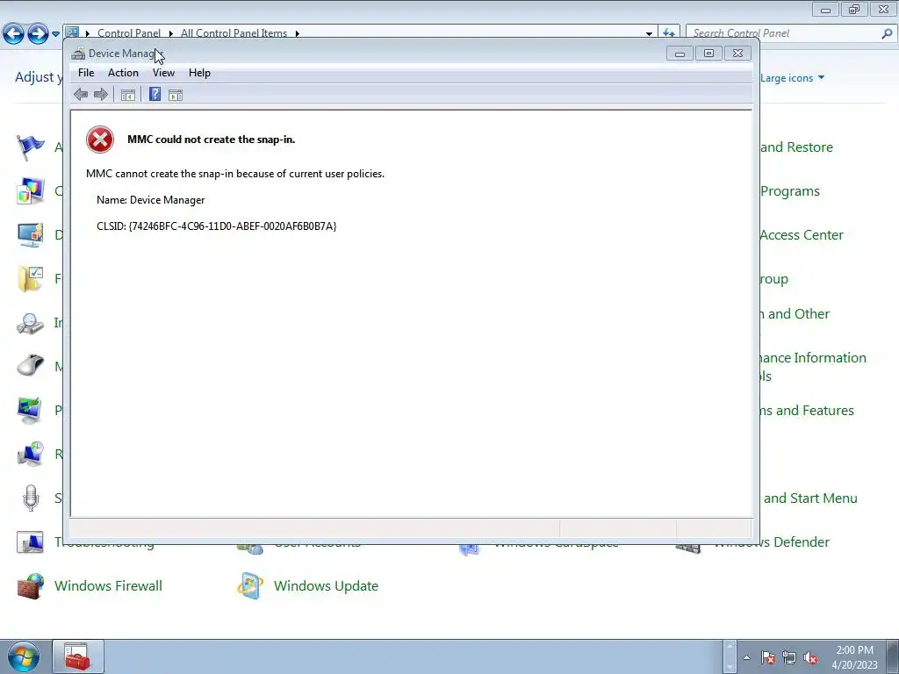899x674 pixels.
Task: Click the search magnifier icon
Action: 888,33
